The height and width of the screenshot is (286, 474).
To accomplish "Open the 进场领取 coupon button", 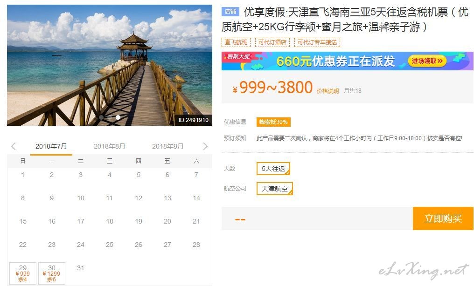I will point(427,61).
